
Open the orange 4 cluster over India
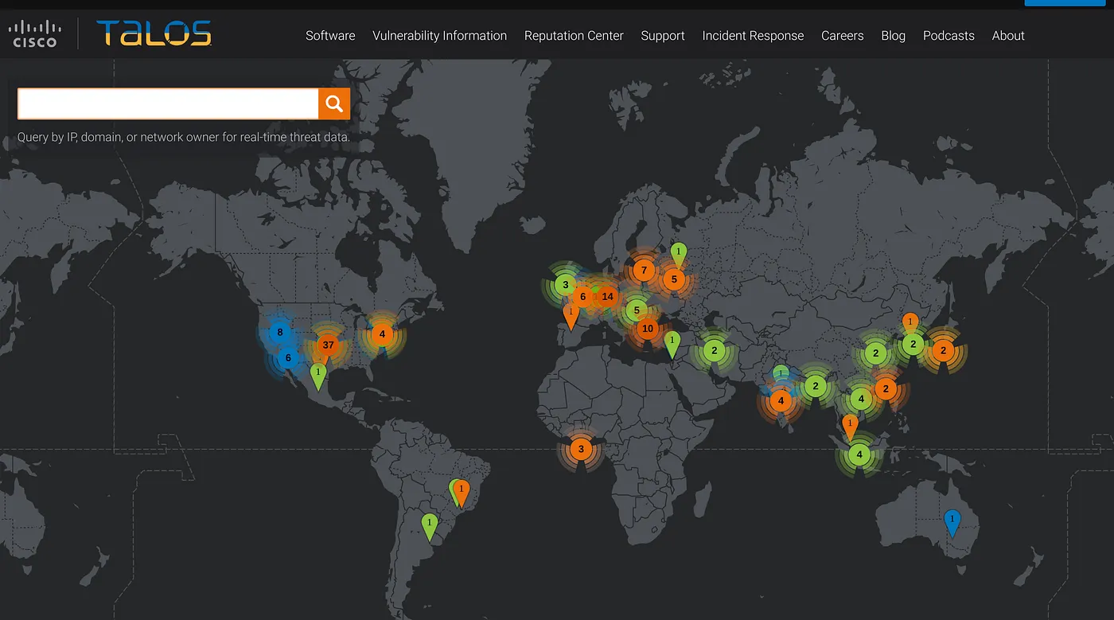coord(781,400)
